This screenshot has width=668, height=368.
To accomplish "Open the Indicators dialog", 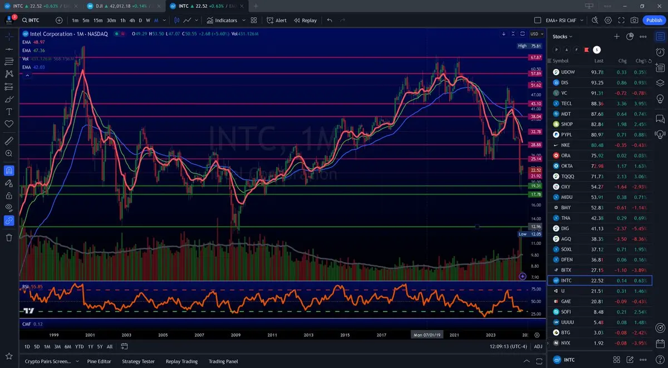I will click(x=223, y=20).
